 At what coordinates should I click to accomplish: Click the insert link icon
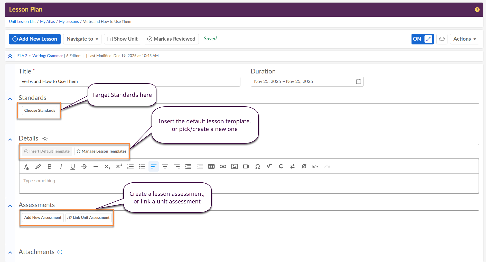223,167
